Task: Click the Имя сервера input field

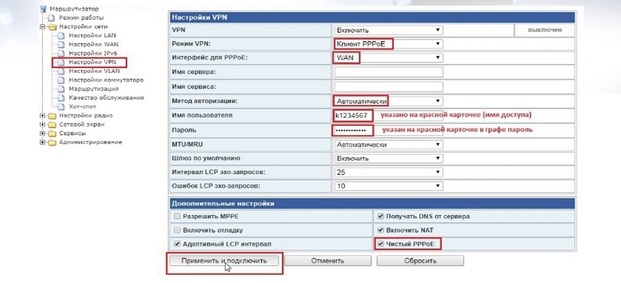Action: 389,72
